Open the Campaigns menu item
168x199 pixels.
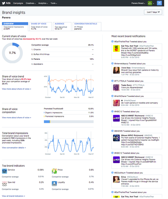18,3
